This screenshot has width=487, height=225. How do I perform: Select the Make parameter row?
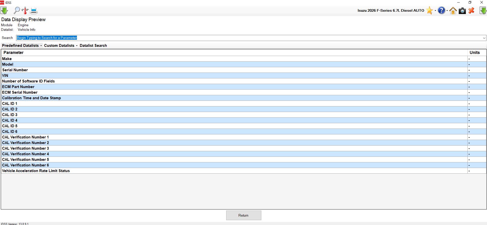[x=244, y=59]
